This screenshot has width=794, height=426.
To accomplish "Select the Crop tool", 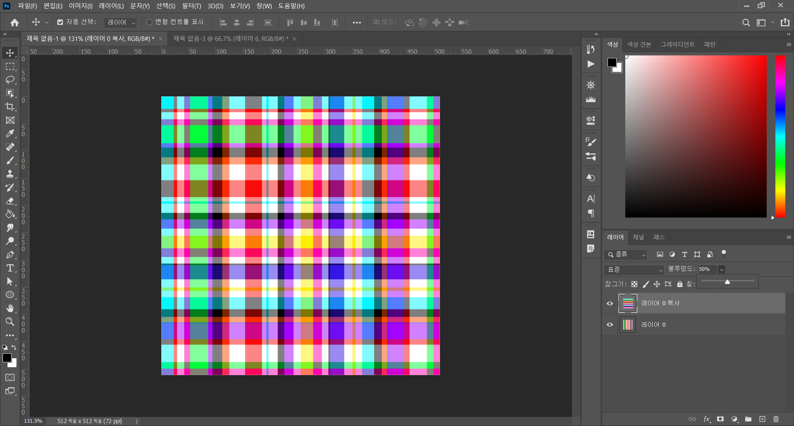I will 10,107.
